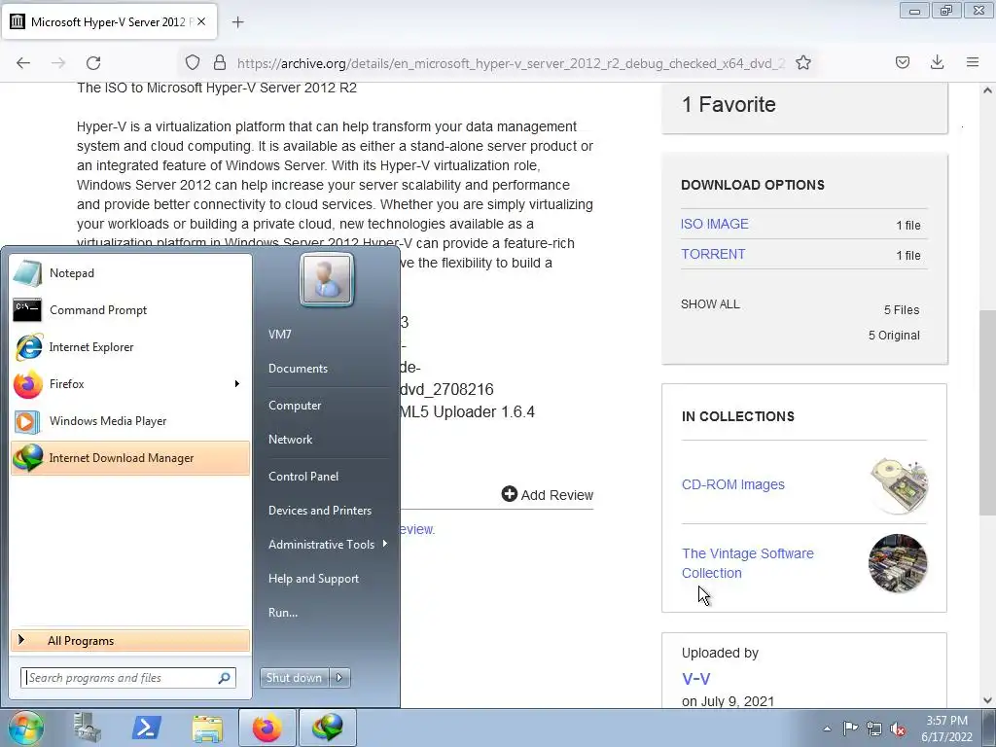Click the Windows Start orb
Viewport: 996px width, 747px height.
[26, 728]
